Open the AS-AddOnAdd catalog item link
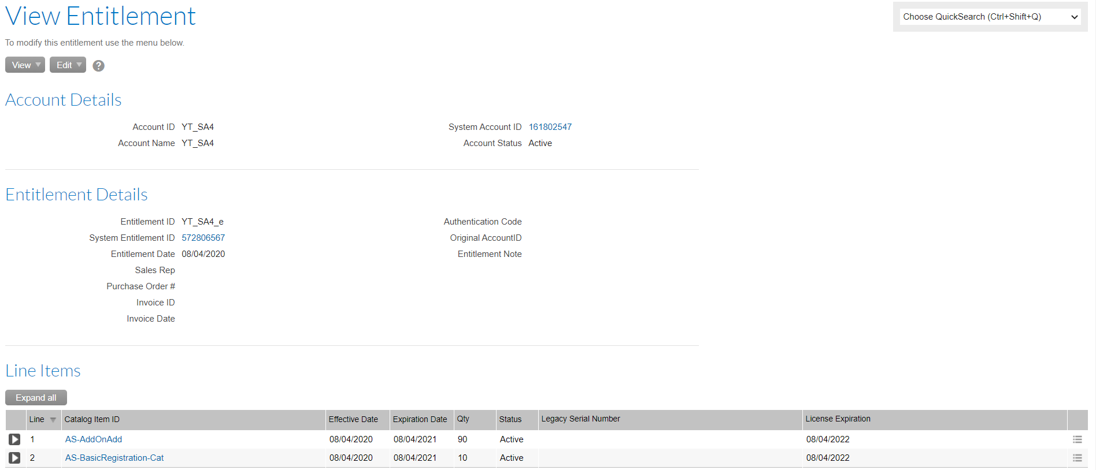This screenshot has width=1096, height=470. pos(94,439)
